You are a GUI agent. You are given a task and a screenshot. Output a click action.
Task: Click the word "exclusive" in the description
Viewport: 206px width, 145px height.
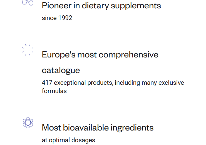pos(171,83)
